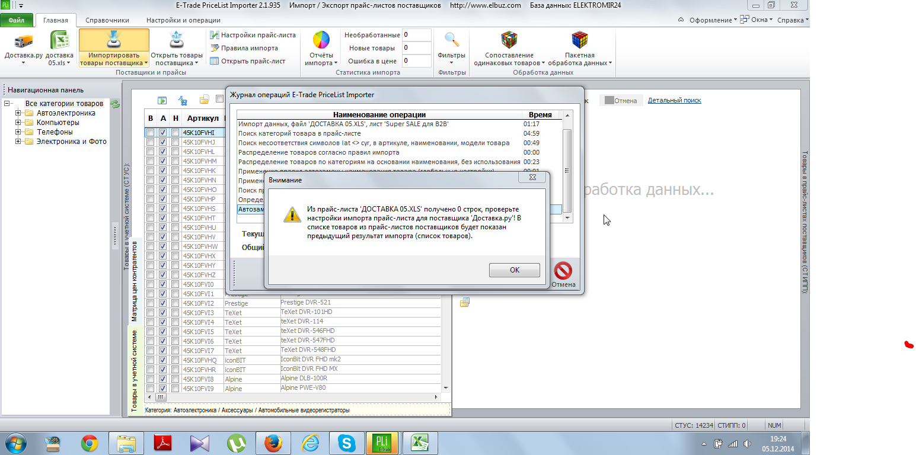Select Матрица цен контрагентов vertical tab

135,280
